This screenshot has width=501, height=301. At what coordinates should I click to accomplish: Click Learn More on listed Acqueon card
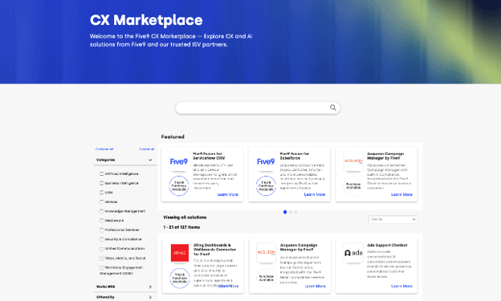315,286
